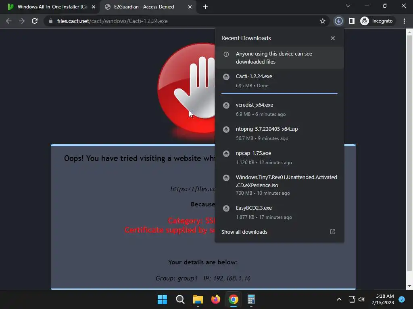Image resolution: width=413 pixels, height=309 pixels.
Task: Close the Recent Downloads popup
Action: click(x=333, y=38)
